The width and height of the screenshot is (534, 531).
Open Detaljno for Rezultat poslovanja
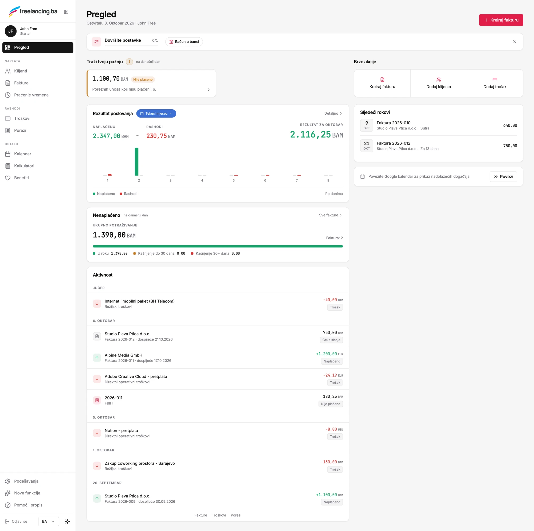[333, 114]
